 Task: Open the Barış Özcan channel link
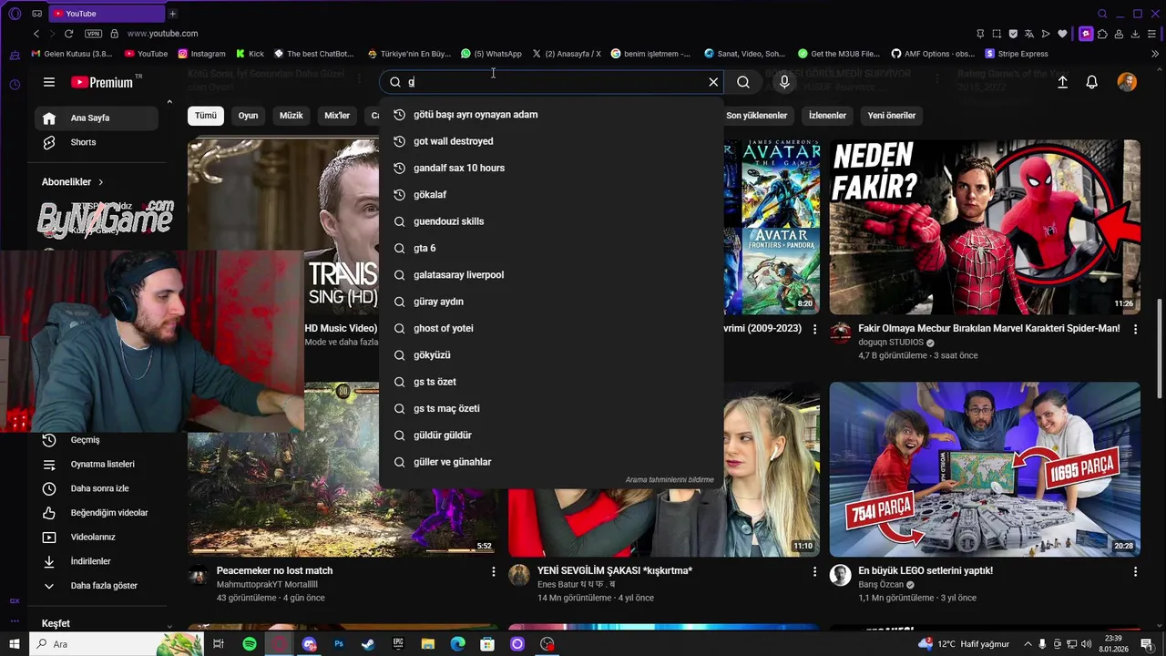coord(881,585)
